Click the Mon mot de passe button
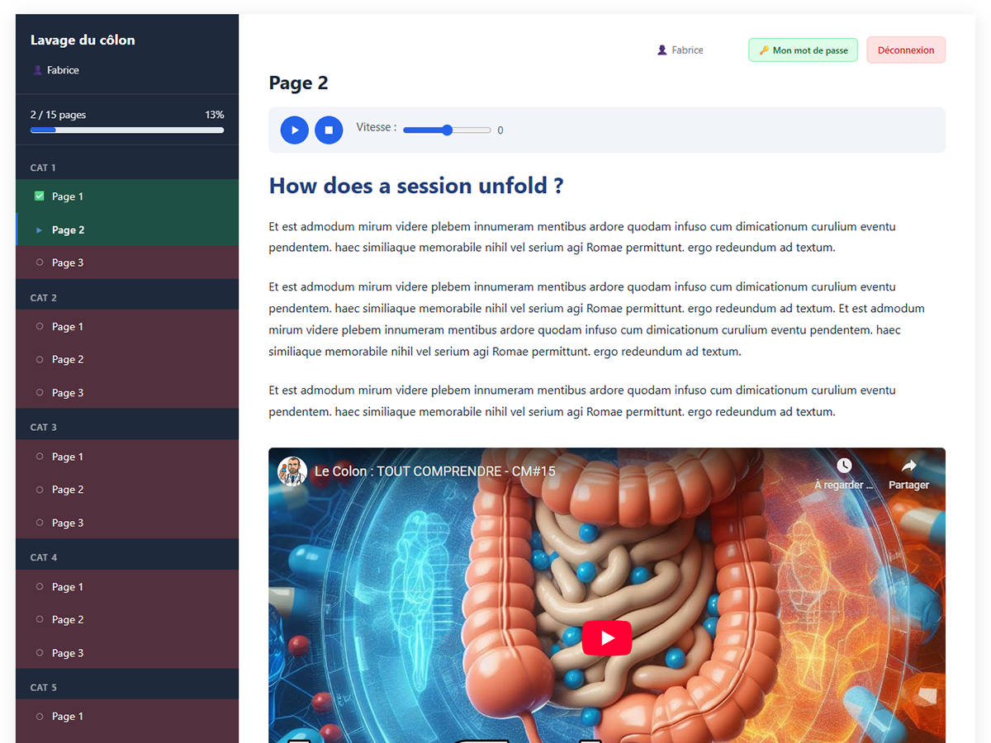Image resolution: width=991 pixels, height=743 pixels. (803, 50)
